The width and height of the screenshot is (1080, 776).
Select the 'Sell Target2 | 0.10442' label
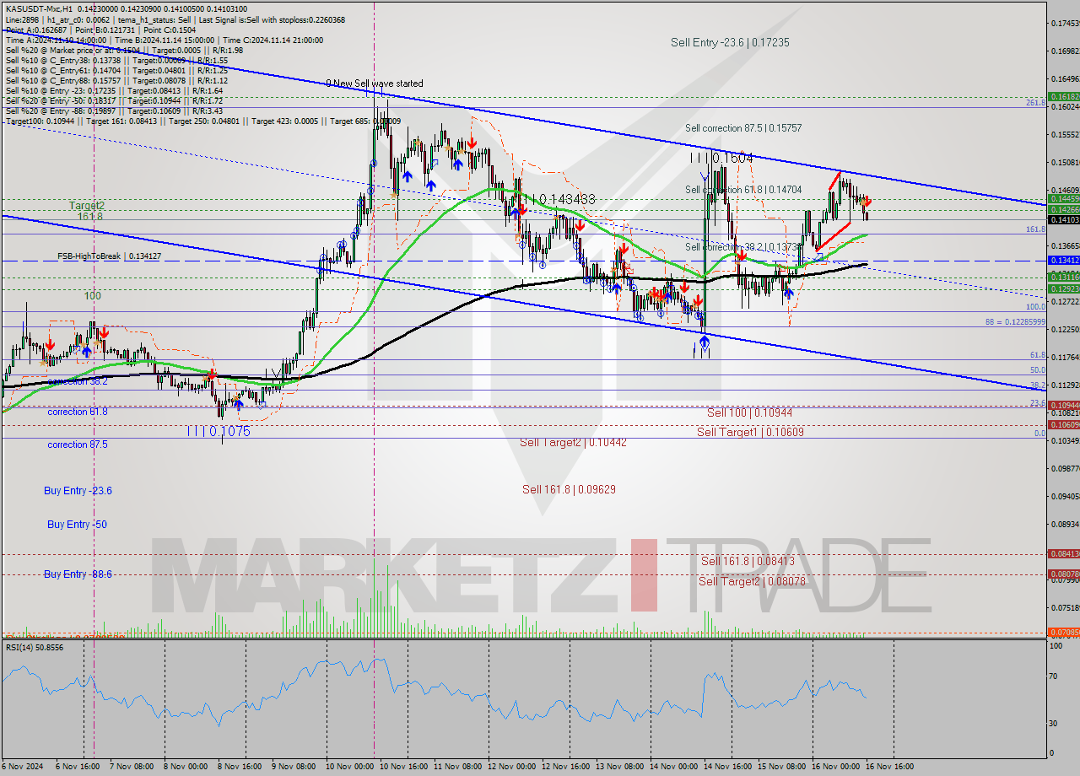pos(573,442)
